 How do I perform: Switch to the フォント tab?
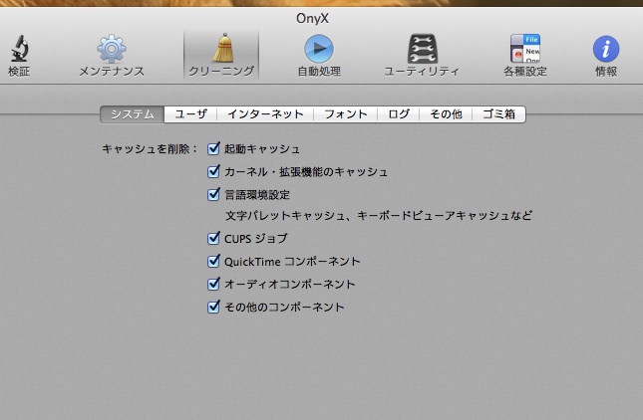click(346, 114)
